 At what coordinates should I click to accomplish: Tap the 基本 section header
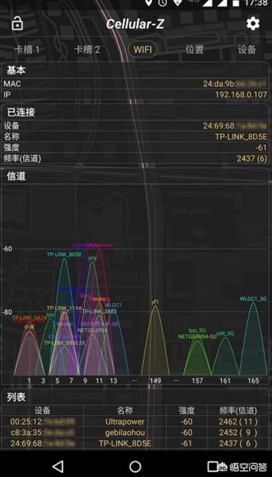pos(16,70)
